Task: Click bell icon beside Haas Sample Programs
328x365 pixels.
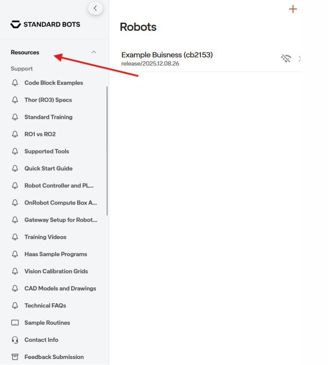Action: [x=15, y=254]
